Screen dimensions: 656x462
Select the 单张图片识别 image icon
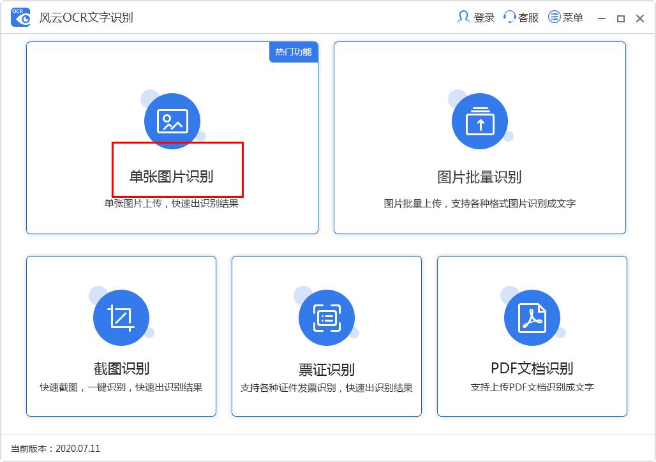point(172,121)
